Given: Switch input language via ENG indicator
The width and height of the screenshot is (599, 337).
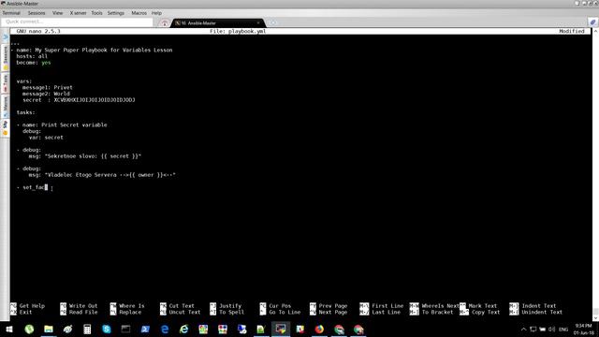Looking at the screenshot, I should (563, 330).
